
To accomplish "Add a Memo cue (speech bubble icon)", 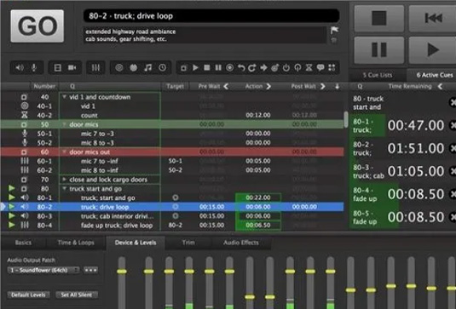I will coord(320,68).
